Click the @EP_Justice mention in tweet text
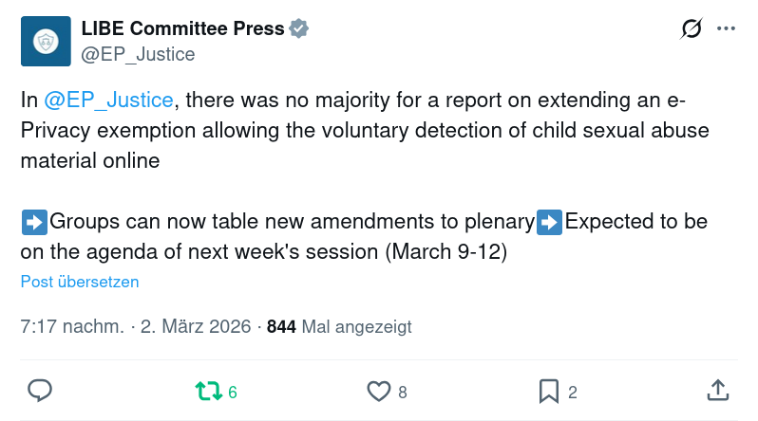Viewport: 758px width, 421px height. click(x=108, y=101)
